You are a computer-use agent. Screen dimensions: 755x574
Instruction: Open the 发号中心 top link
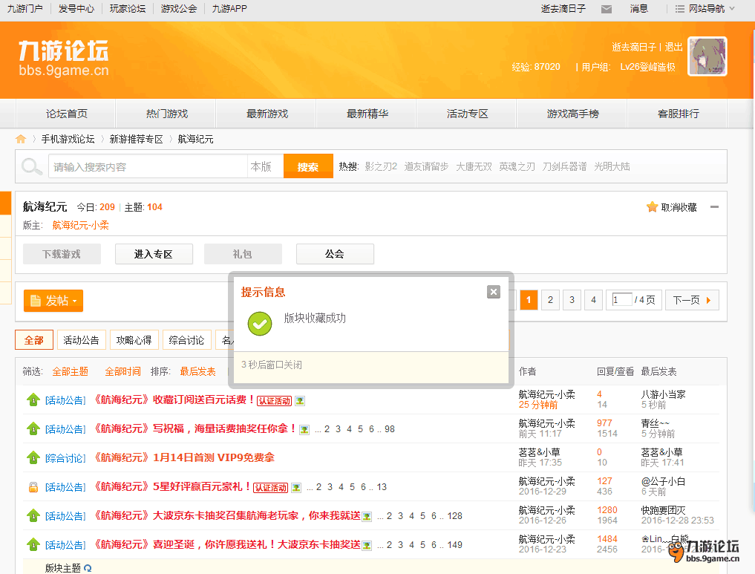(76, 9)
